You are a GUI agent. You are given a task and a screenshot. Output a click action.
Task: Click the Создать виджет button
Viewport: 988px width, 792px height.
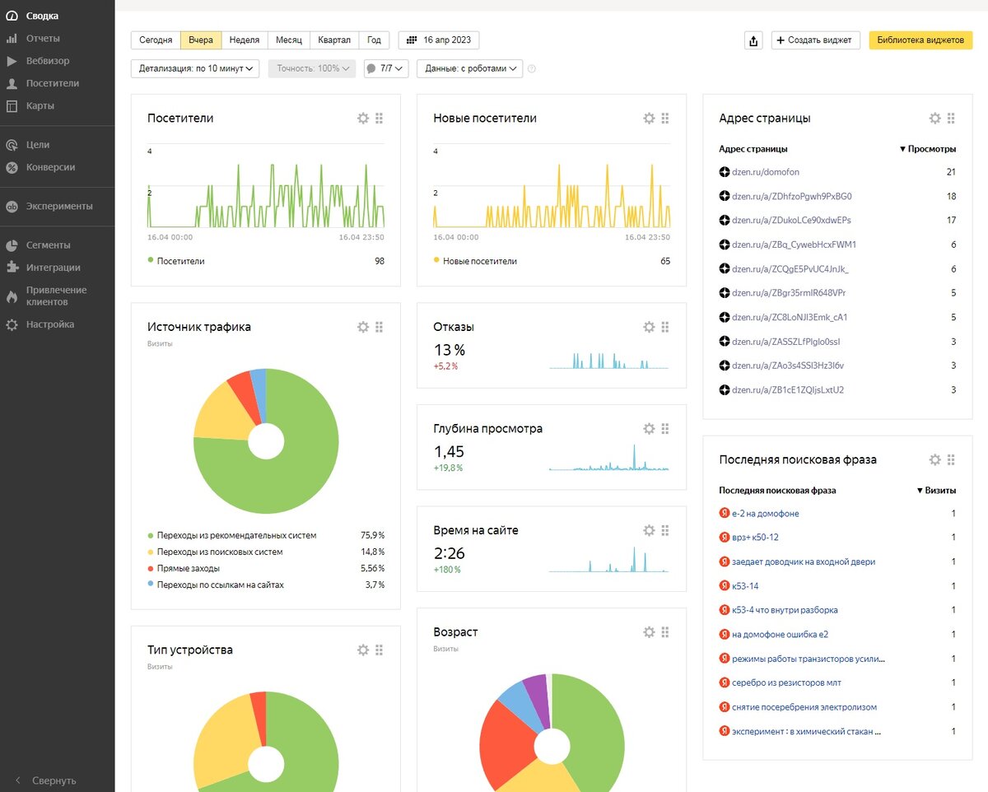[816, 40]
